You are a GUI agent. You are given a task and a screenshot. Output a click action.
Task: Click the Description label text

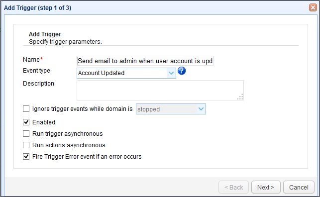coord(38,84)
